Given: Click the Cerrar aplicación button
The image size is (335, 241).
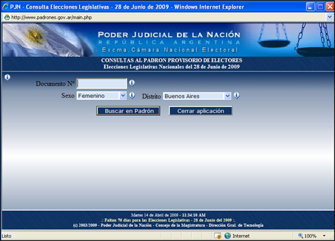Looking at the screenshot, I should (200, 111).
